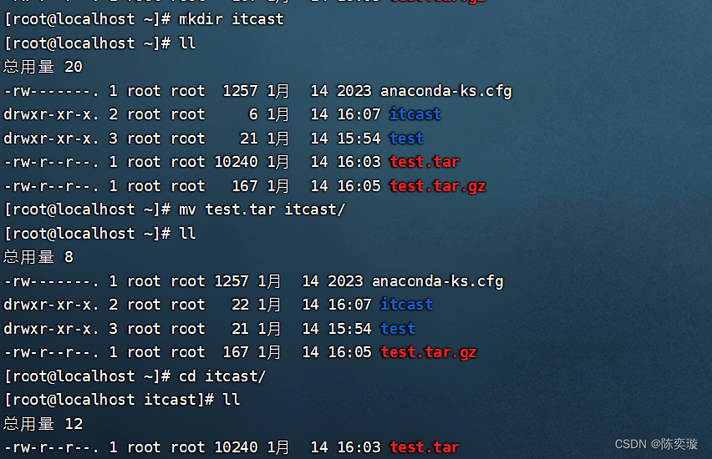Click the blue test directory in second listing

point(398,328)
